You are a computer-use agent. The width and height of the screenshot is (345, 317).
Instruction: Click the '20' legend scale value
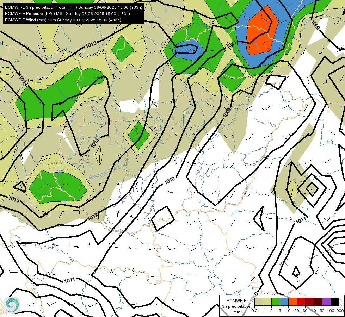point(297,311)
